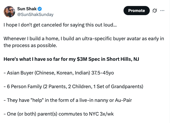Visit the @SunShakSunday handle link
170x123 pixels.
click(x=35, y=15)
